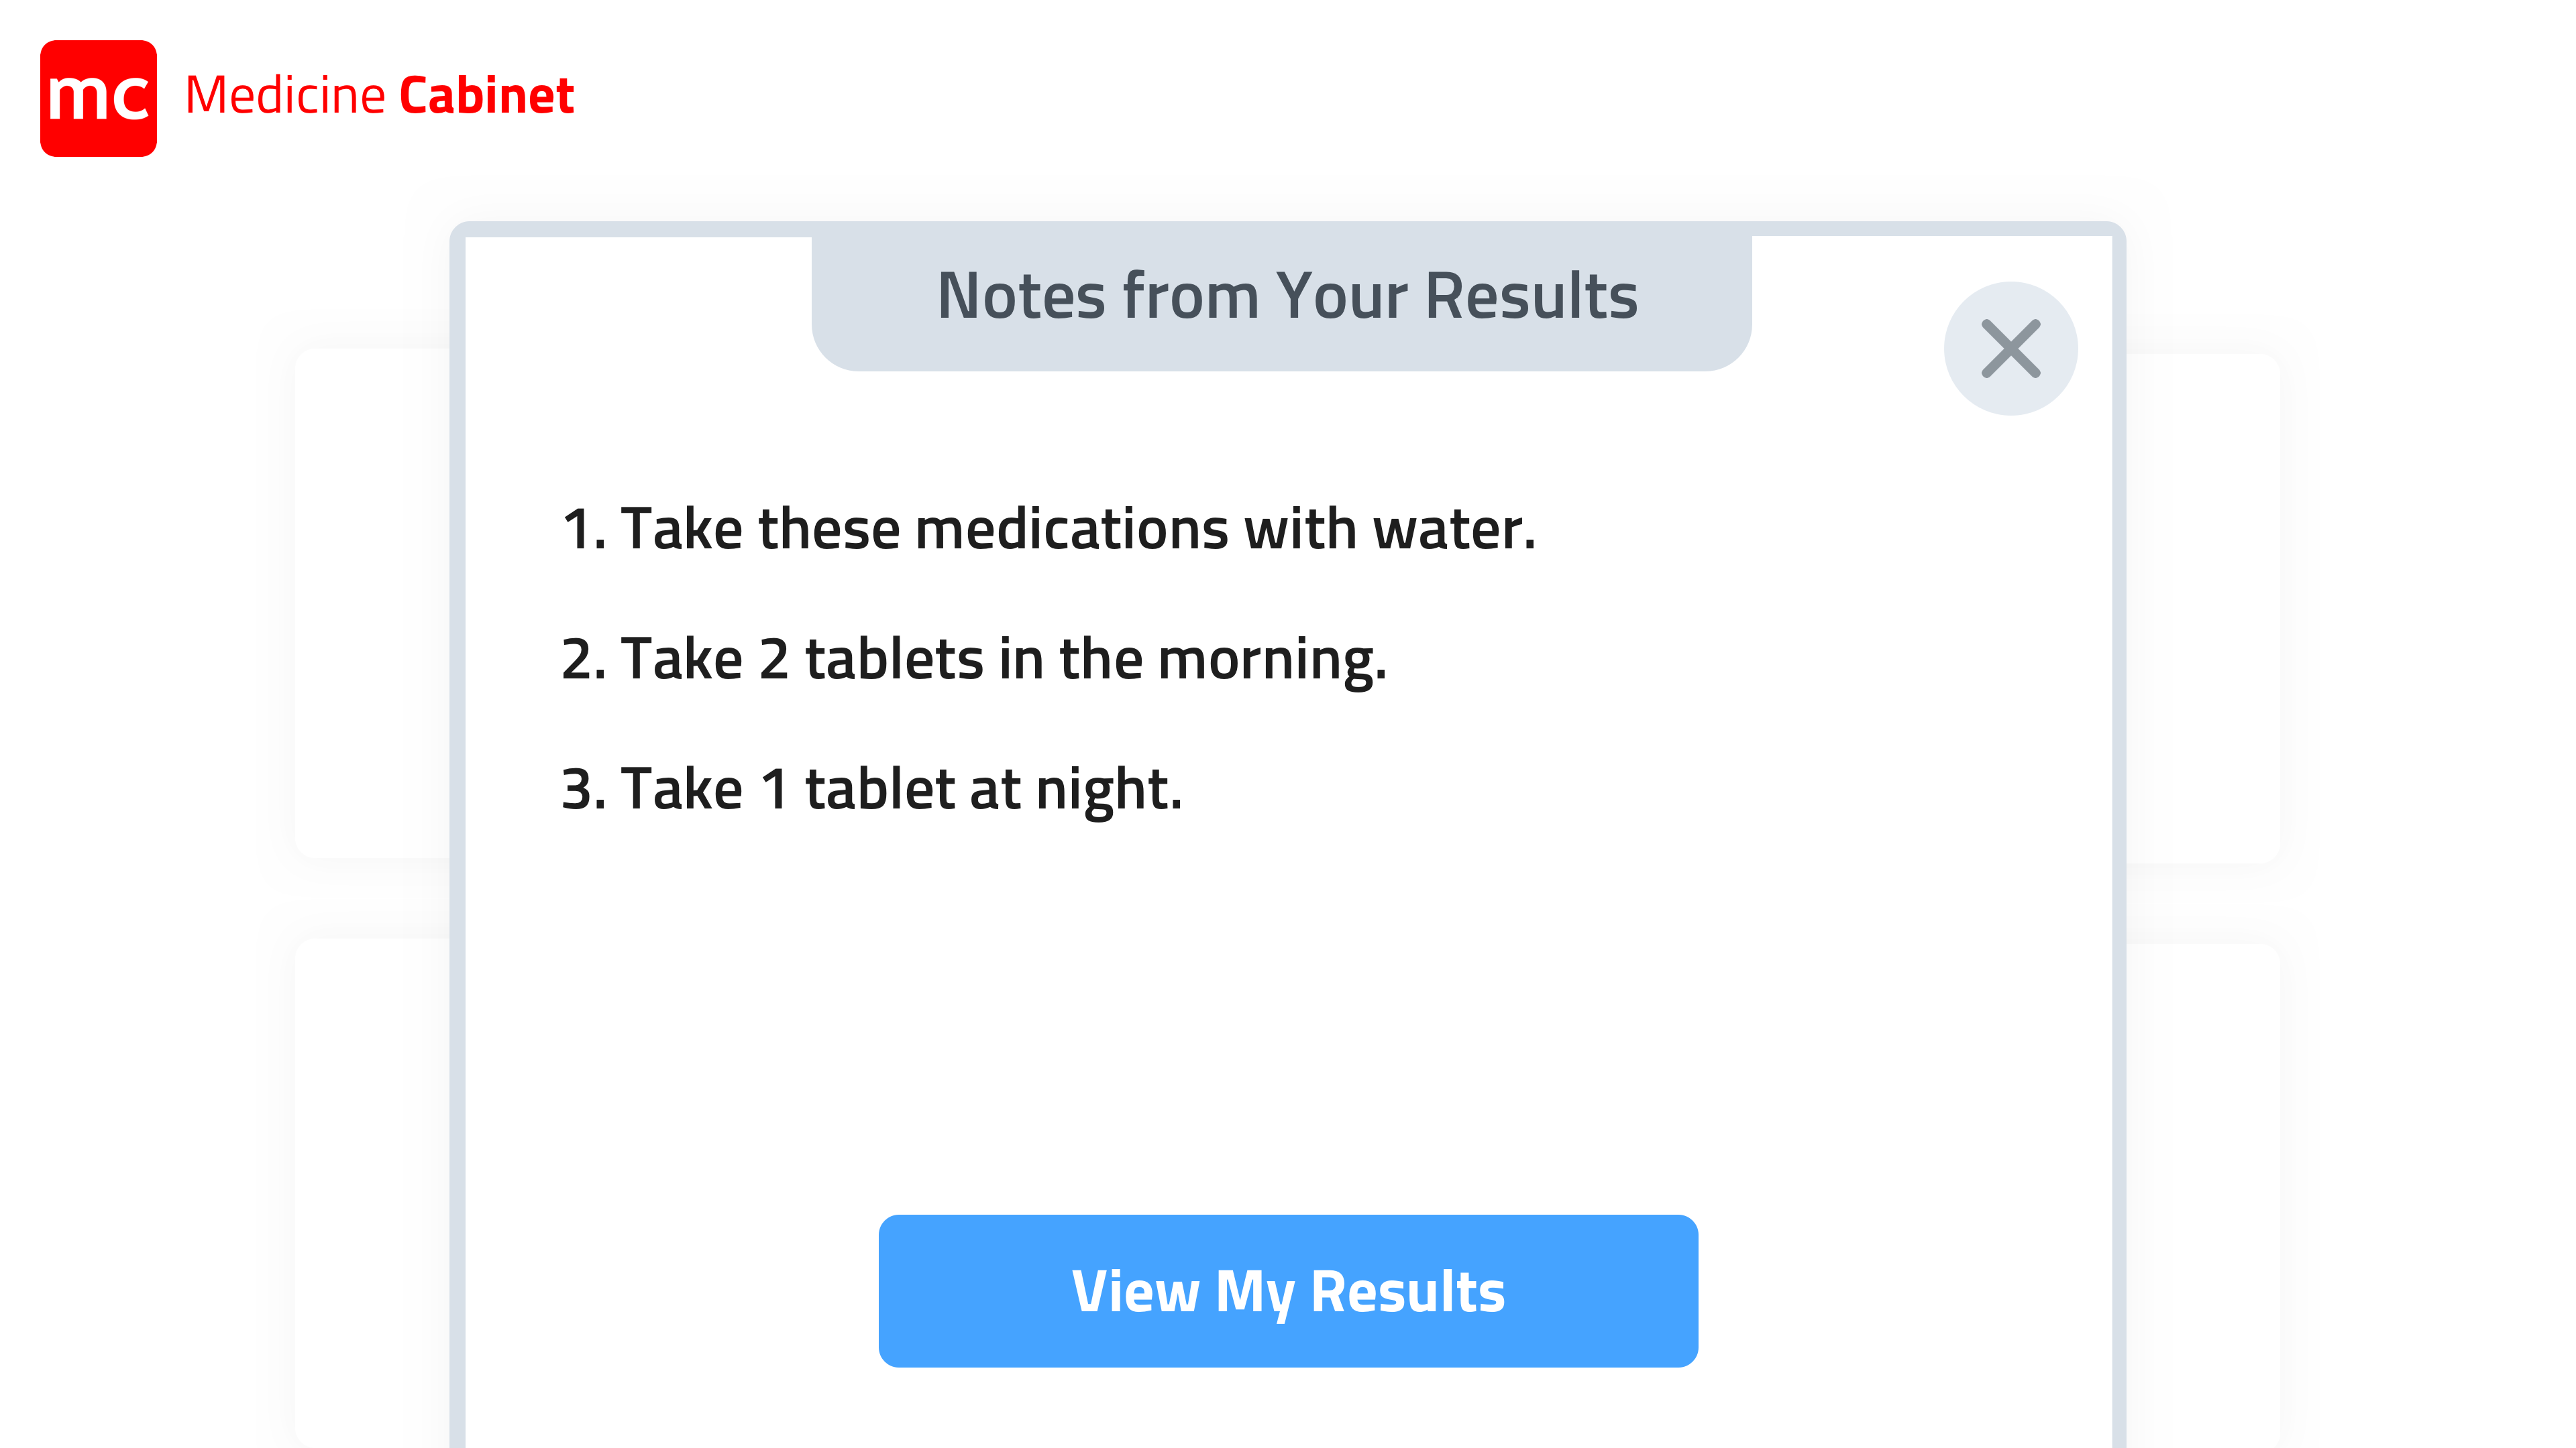Viewport: 2576px width, 1448px height.
Task: Click the View My Results button
Action: coord(1288,1290)
